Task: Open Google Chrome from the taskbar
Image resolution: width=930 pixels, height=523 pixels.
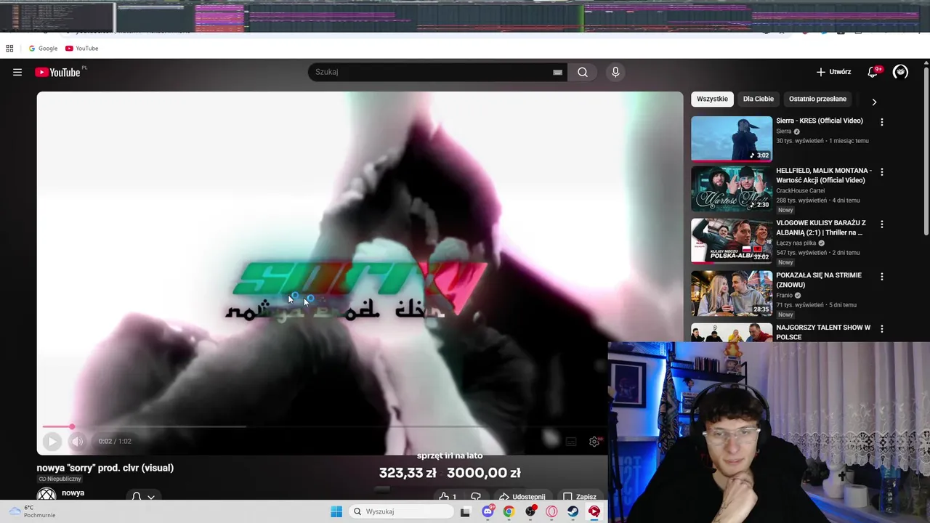Action: pos(509,511)
